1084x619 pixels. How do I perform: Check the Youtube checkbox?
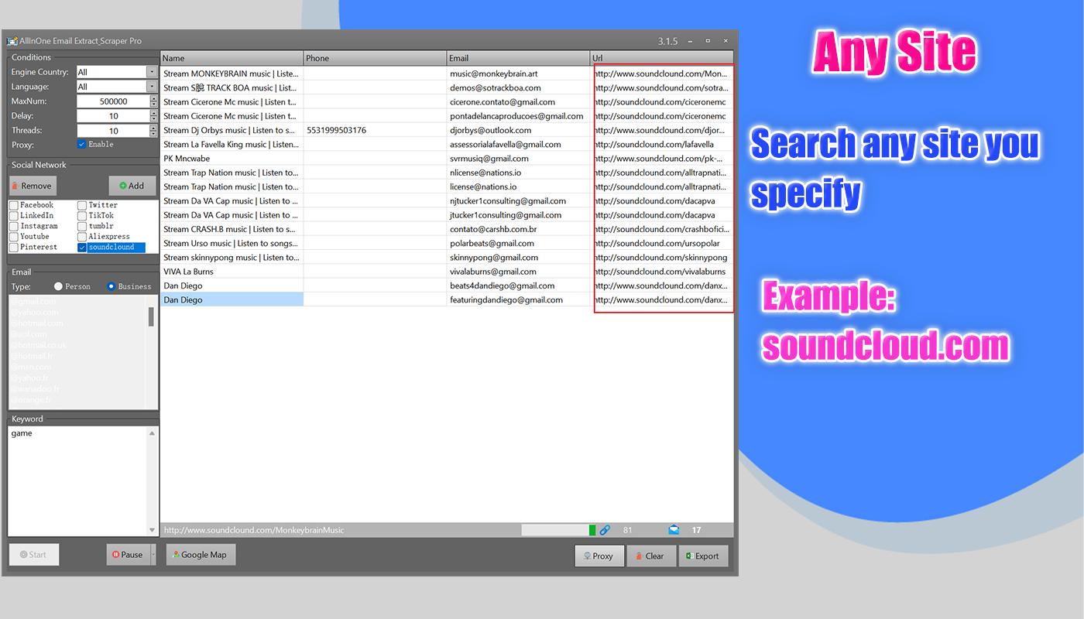point(14,237)
